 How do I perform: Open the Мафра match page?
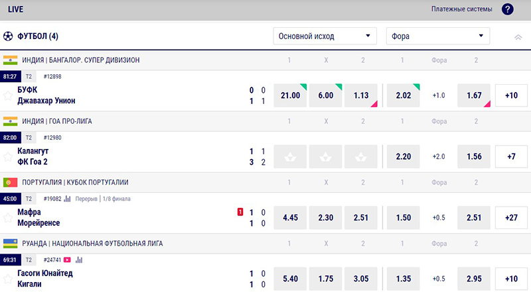coord(29,213)
